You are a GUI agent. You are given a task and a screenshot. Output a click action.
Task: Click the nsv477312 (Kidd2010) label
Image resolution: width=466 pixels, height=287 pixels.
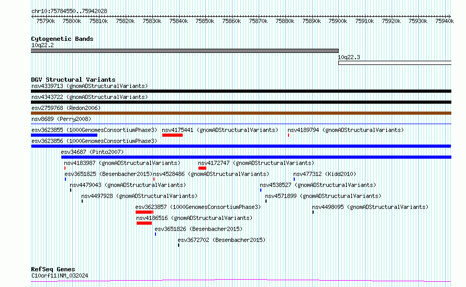(325, 174)
